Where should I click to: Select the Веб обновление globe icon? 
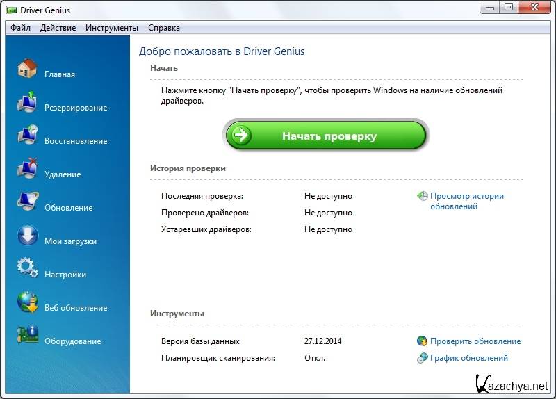27,302
